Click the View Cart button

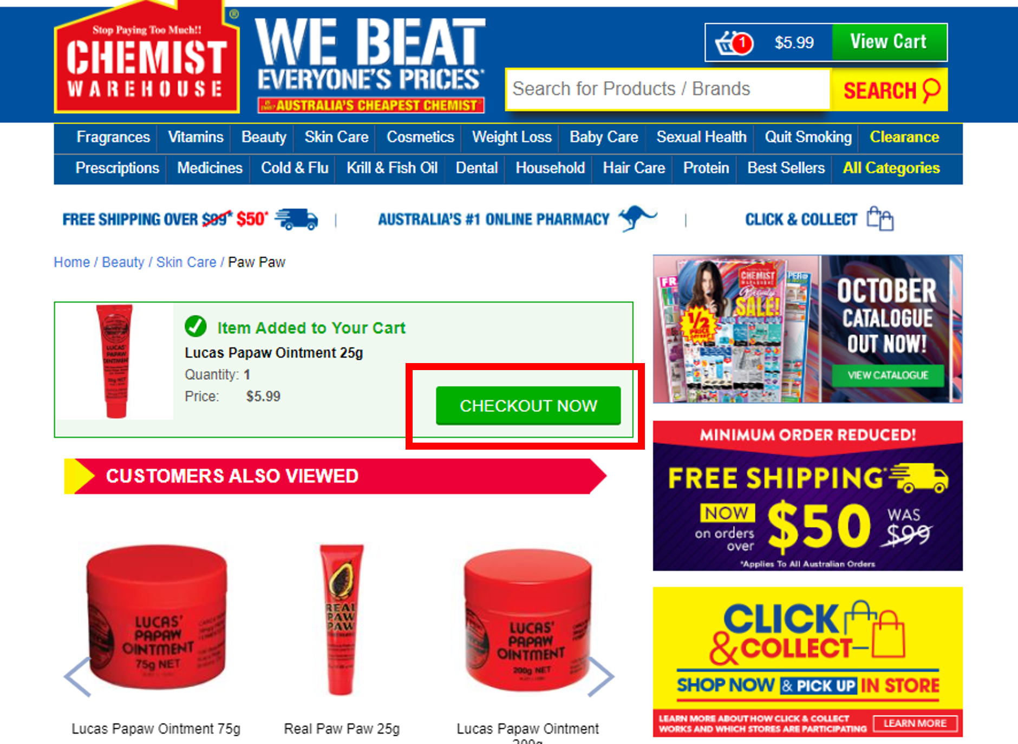[x=889, y=42]
